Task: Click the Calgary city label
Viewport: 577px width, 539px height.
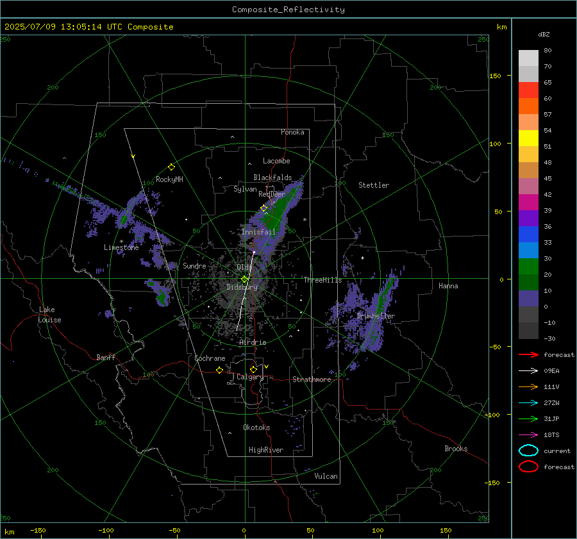Action: pyautogui.click(x=250, y=377)
